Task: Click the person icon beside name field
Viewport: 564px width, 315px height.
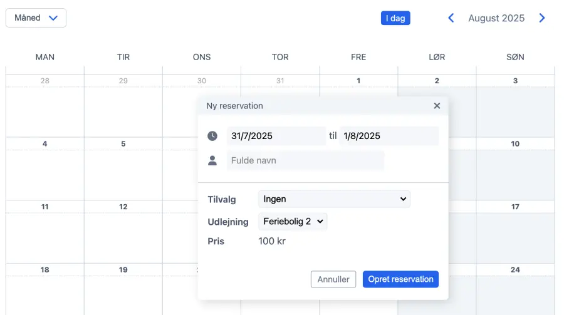Action: tap(212, 161)
